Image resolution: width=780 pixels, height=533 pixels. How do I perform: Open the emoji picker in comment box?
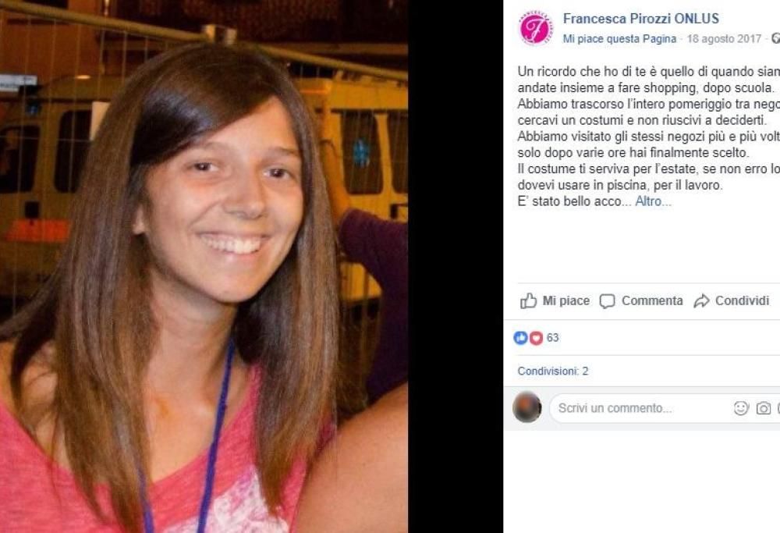pos(741,408)
